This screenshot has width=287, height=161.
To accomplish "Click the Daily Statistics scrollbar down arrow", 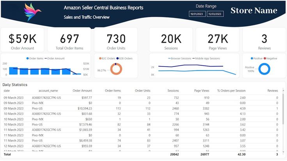I will [x=283, y=152].
